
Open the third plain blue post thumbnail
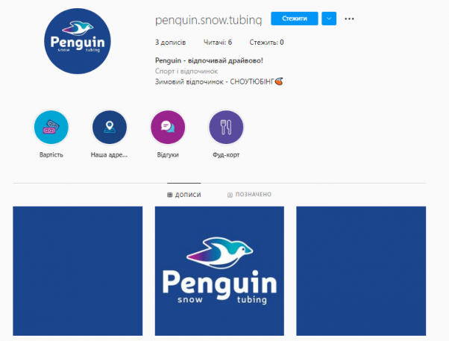coord(361,271)
